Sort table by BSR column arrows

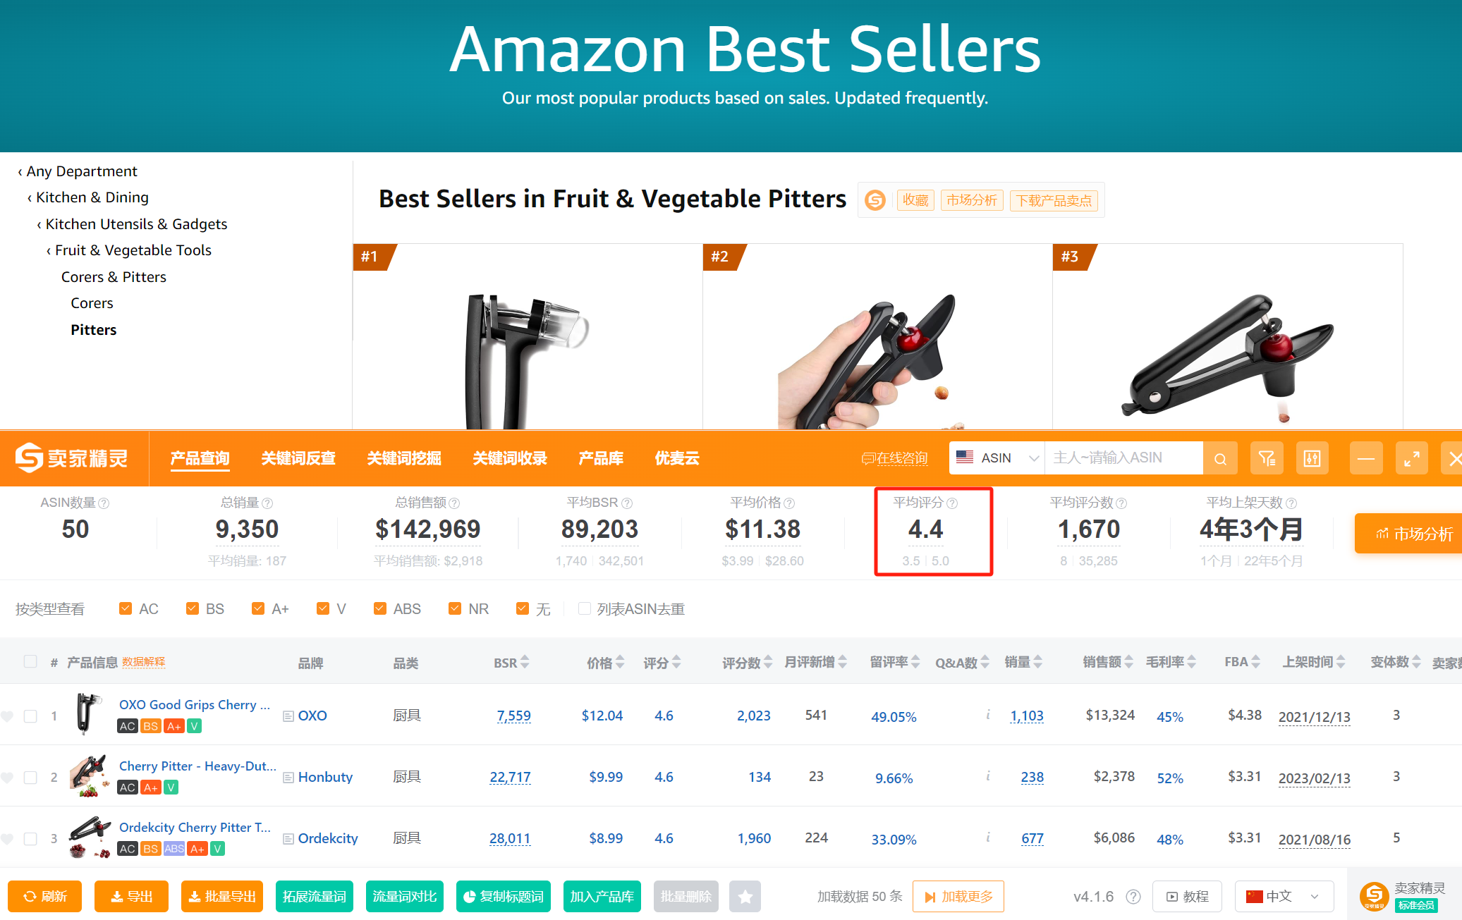(525, 663)
